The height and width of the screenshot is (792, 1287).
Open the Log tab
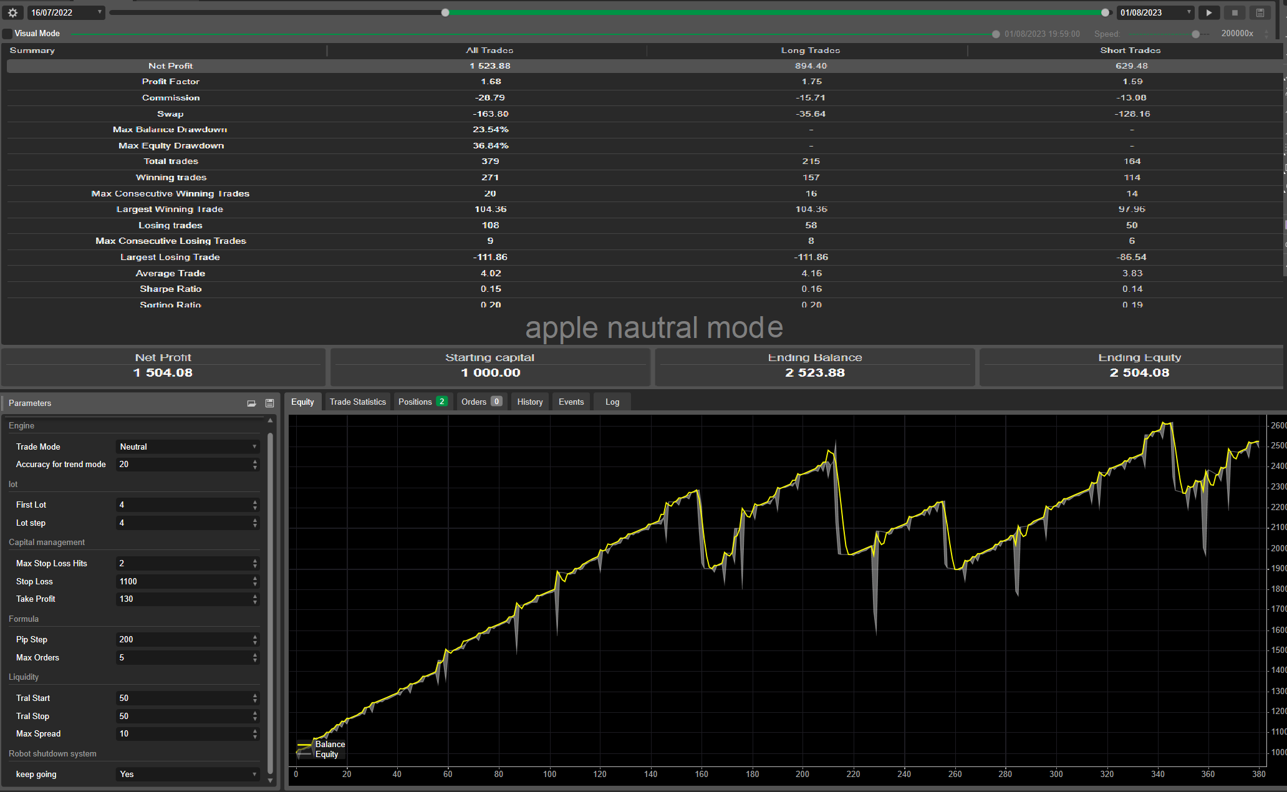(x=612, y=402)
